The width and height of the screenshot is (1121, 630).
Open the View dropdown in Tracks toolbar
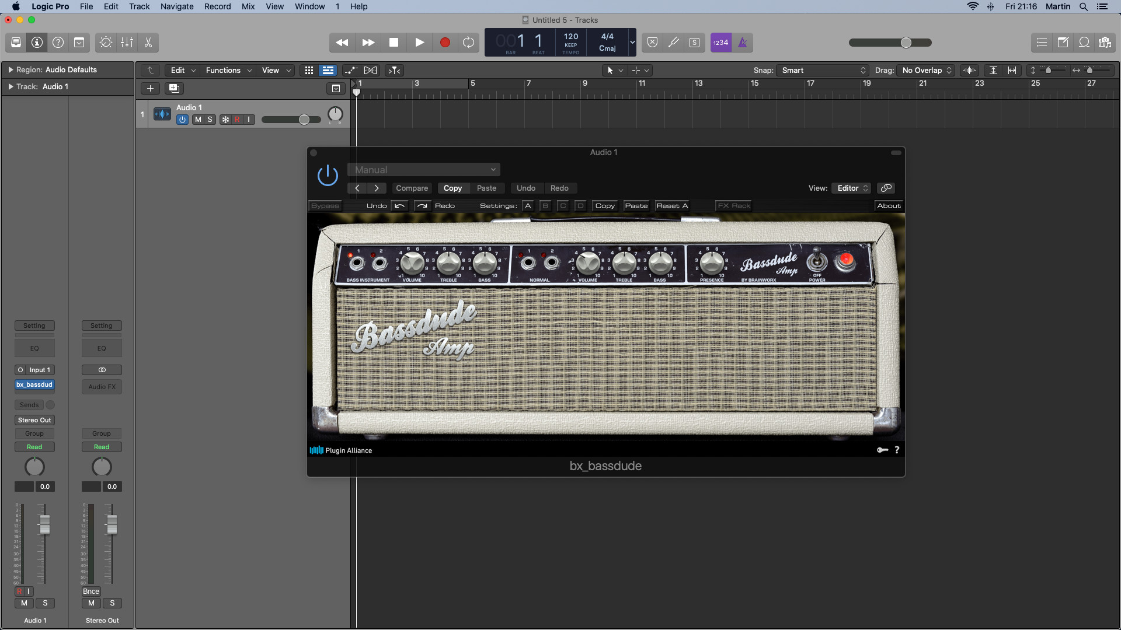(x=276, y=70)
